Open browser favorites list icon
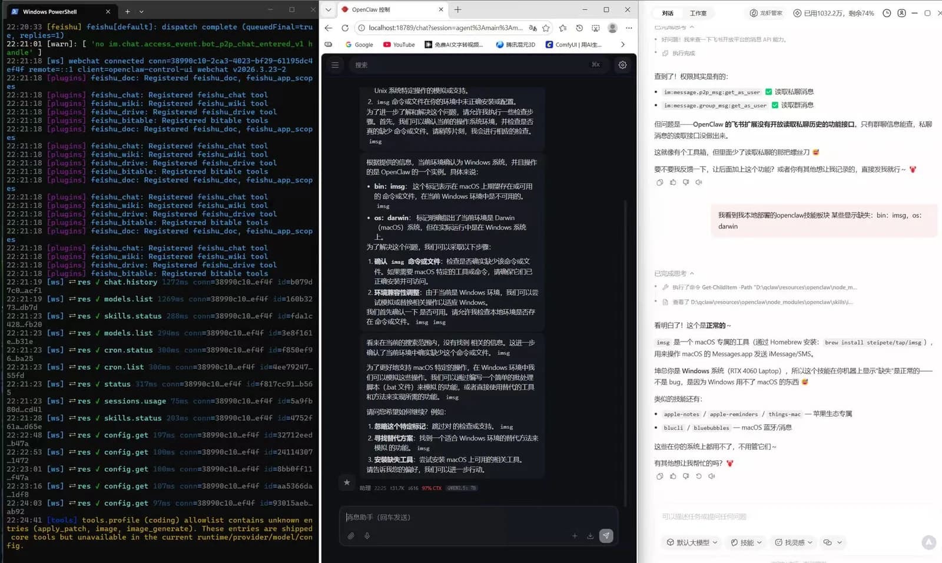The width and height of the screenshot is (942, 563). [563, 28]
